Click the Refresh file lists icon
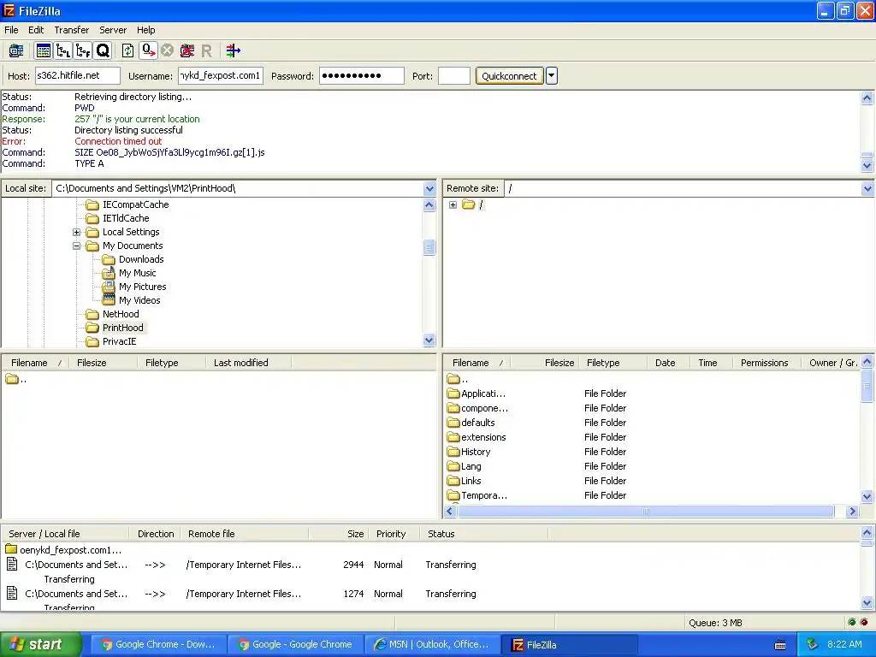This screenshot has height=657, width=876. [128, 50]
